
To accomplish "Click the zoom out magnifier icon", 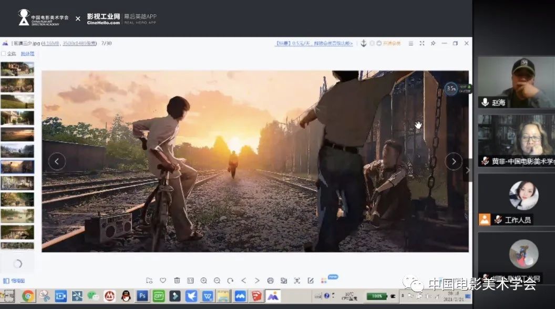I will 217,281.
